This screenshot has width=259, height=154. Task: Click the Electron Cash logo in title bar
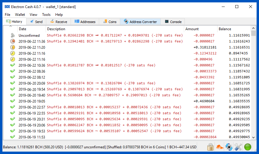pos(7,7)
